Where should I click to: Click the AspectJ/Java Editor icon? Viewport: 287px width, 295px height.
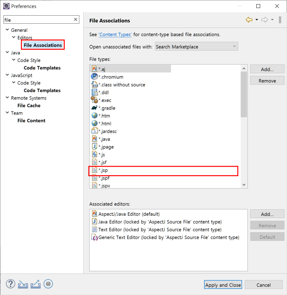[x=95, y=214]
